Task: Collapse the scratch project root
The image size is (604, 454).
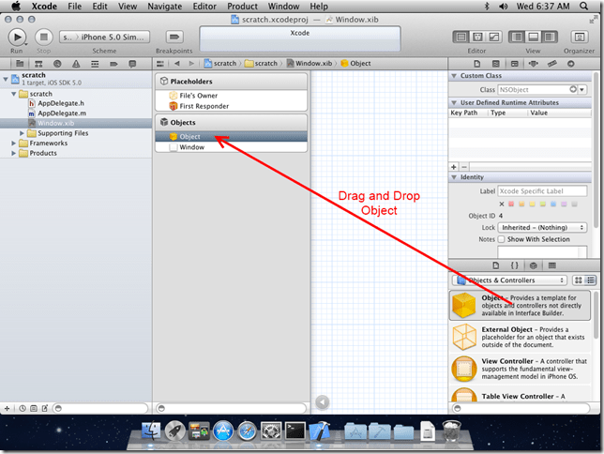Action: point(6,79)
